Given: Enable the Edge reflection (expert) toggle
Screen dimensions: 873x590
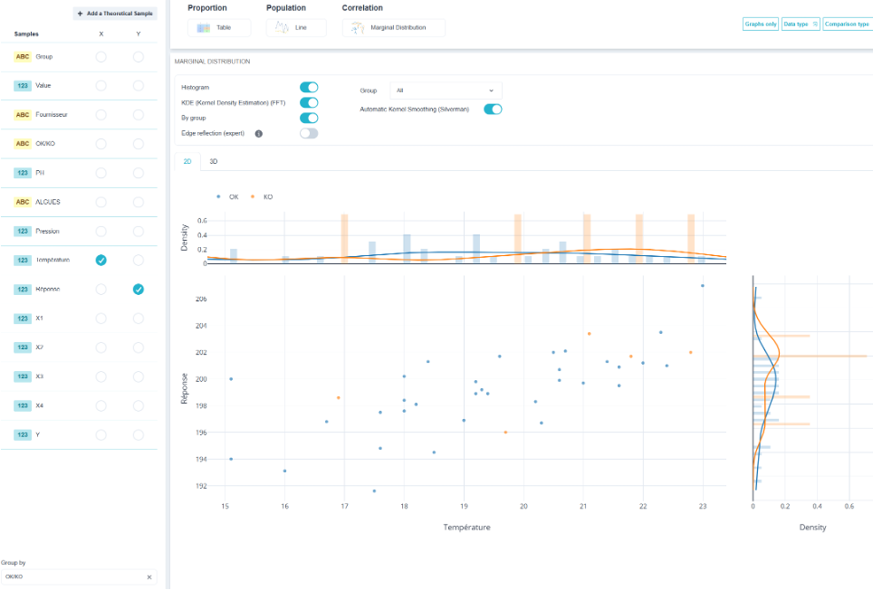Looking at the screenshot, I should coord(309,133).
